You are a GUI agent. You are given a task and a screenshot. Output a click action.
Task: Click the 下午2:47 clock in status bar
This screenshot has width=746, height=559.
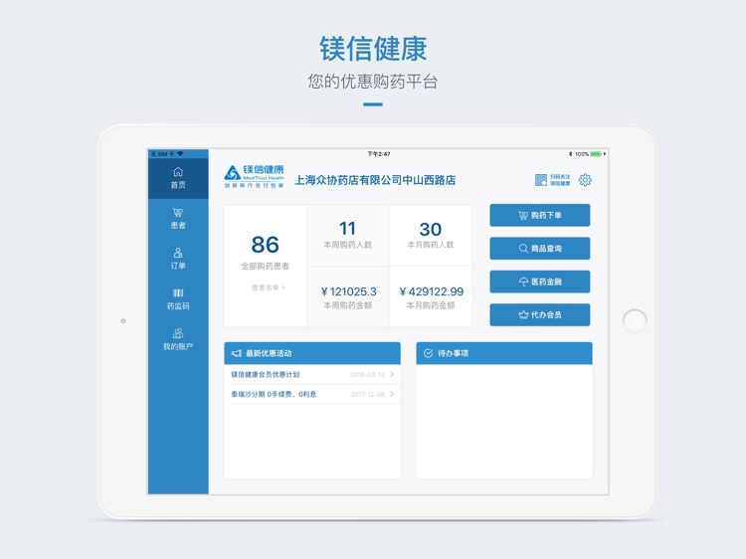coord(379,153)
